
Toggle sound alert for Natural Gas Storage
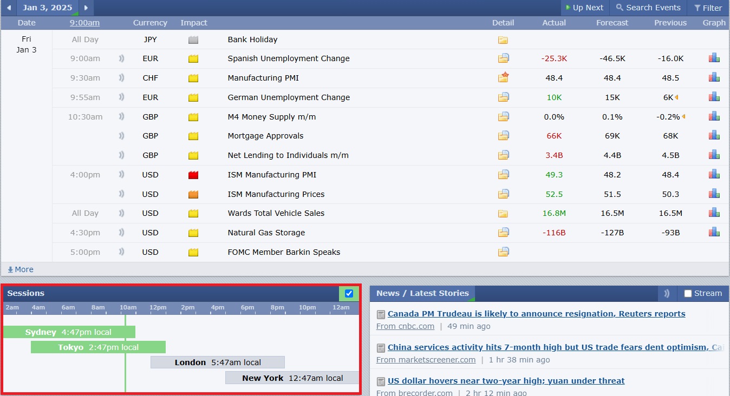pos(121,233)
